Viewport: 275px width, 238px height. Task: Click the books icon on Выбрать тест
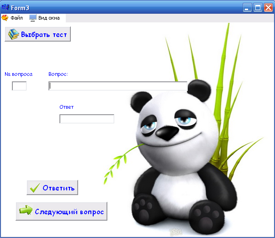point(14,34)
